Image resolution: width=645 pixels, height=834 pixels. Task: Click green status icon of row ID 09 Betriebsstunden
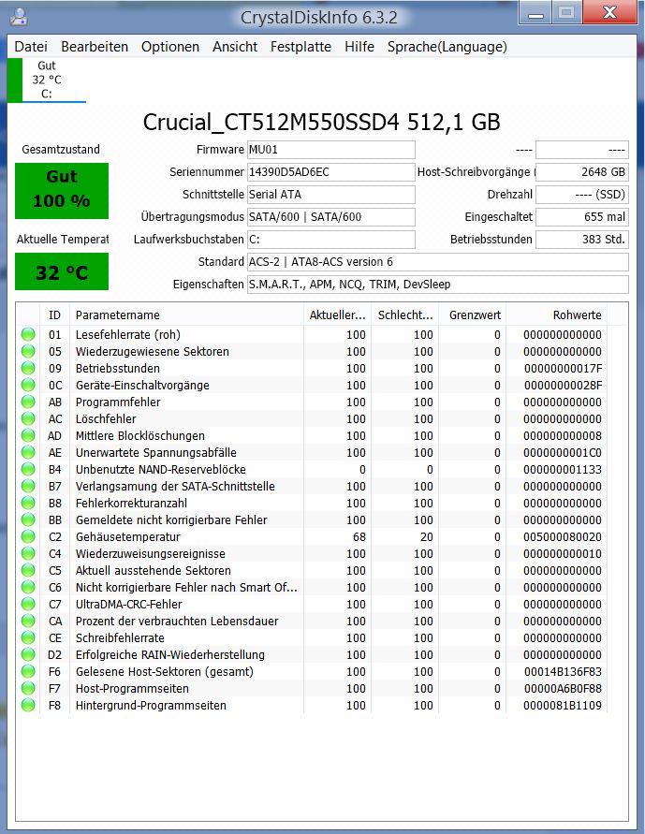(x=28, y=368)
